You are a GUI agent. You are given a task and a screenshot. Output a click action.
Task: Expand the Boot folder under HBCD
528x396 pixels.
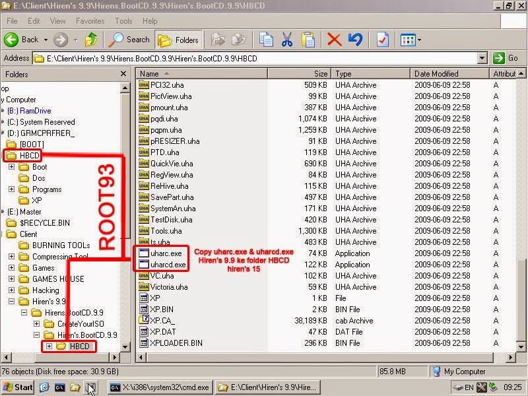(11, 167)
